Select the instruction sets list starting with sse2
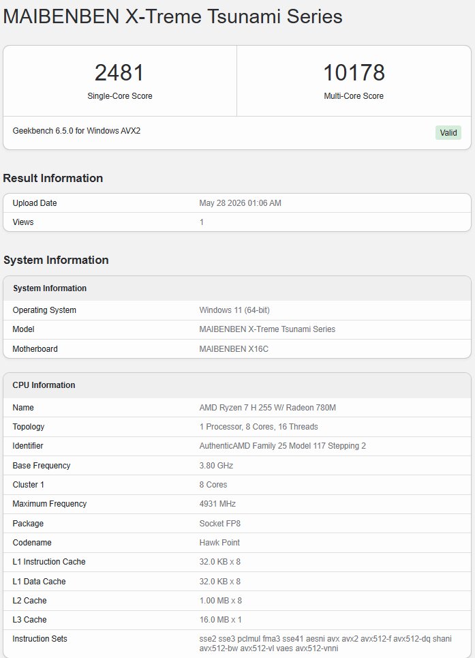The height and width of the screenshot is (658, 475). (x=325, y=643)
